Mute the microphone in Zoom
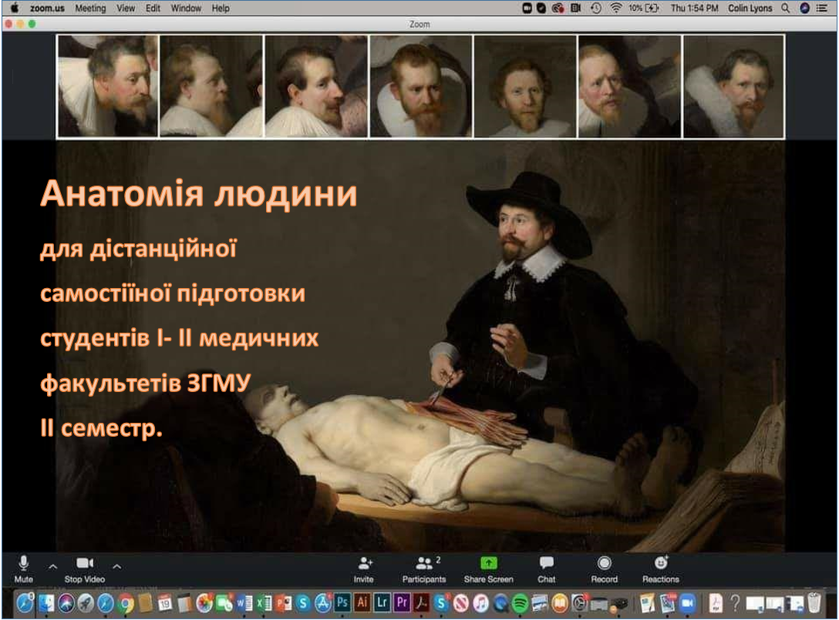This screenshot has height=620, width=839. pyautogui.click(x=24, y=568)
